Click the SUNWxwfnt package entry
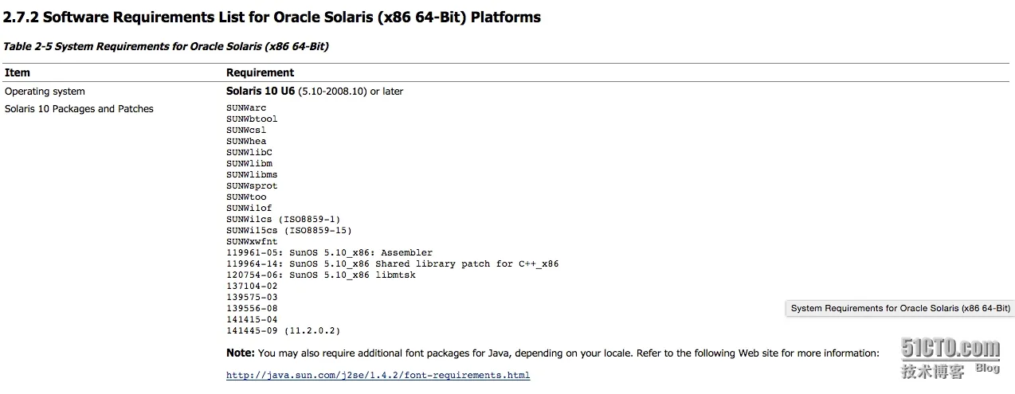The image size is (1015, 394). (x=252, y=241)
